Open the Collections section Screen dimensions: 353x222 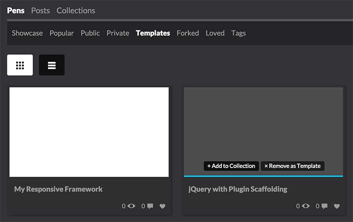pyautogui.click(x=76, y=11)
